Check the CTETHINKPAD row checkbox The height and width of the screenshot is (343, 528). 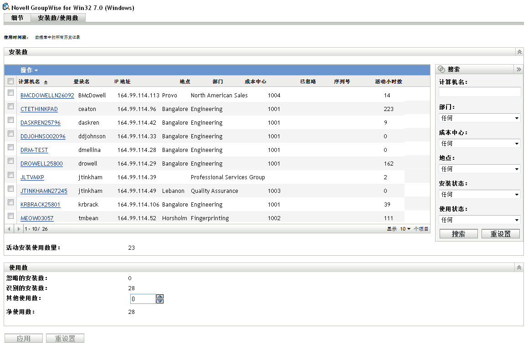pos(11,106)
